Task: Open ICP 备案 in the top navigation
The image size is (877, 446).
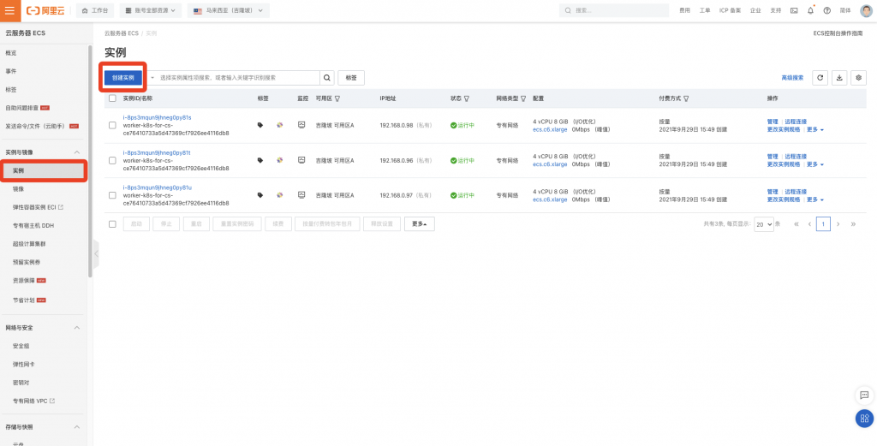Action: coord(730,10)
